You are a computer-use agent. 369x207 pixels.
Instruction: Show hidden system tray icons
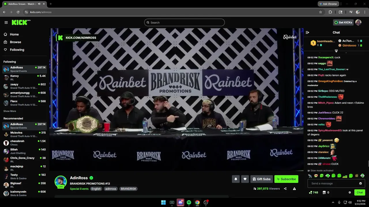(333, 202)
